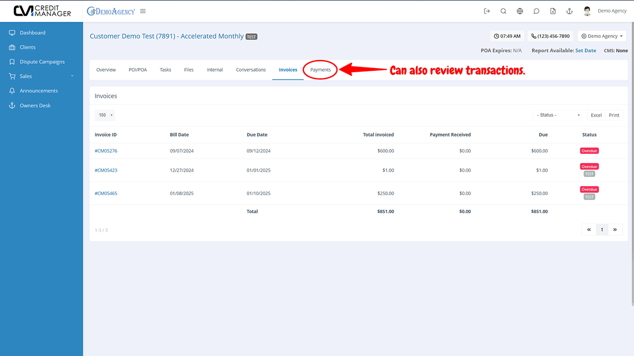Click the add document icon
The image size is (634, 356).
[x=553, y=11]
